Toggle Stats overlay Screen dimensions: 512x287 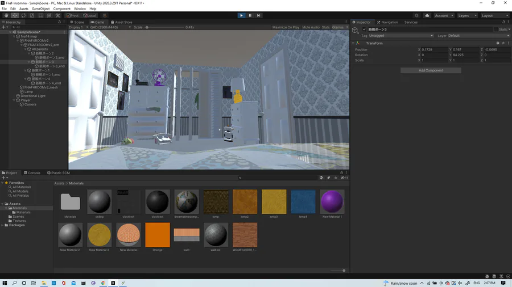point(325,27)
